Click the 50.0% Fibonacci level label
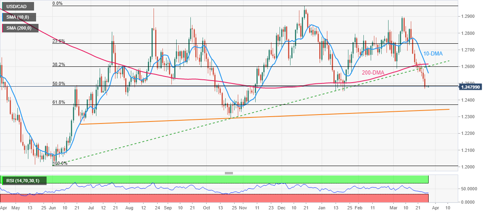This screenshot has width=489, height=213. coord(59,83)
